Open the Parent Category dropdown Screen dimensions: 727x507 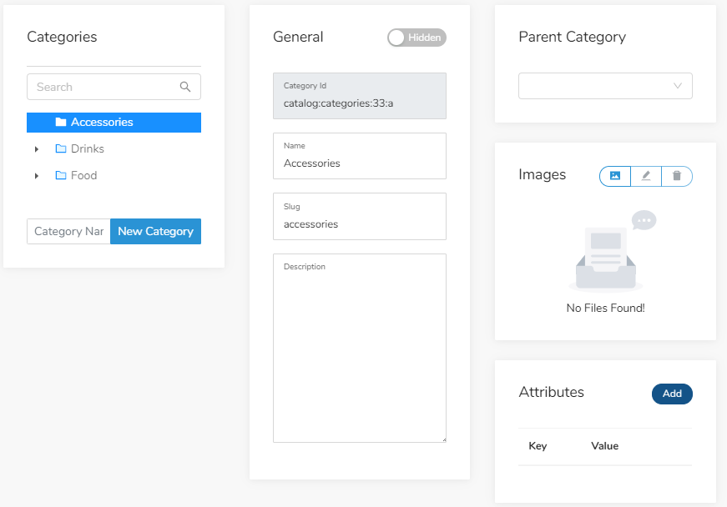tap(605, 86)
